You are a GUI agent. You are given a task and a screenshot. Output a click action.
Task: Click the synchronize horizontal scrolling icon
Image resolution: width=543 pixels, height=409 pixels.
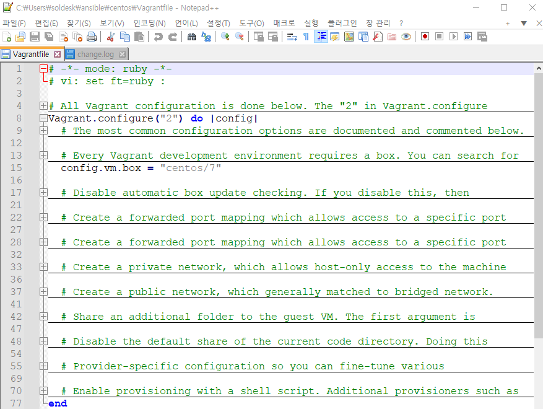pyautogui.click(x=272, y=37)
